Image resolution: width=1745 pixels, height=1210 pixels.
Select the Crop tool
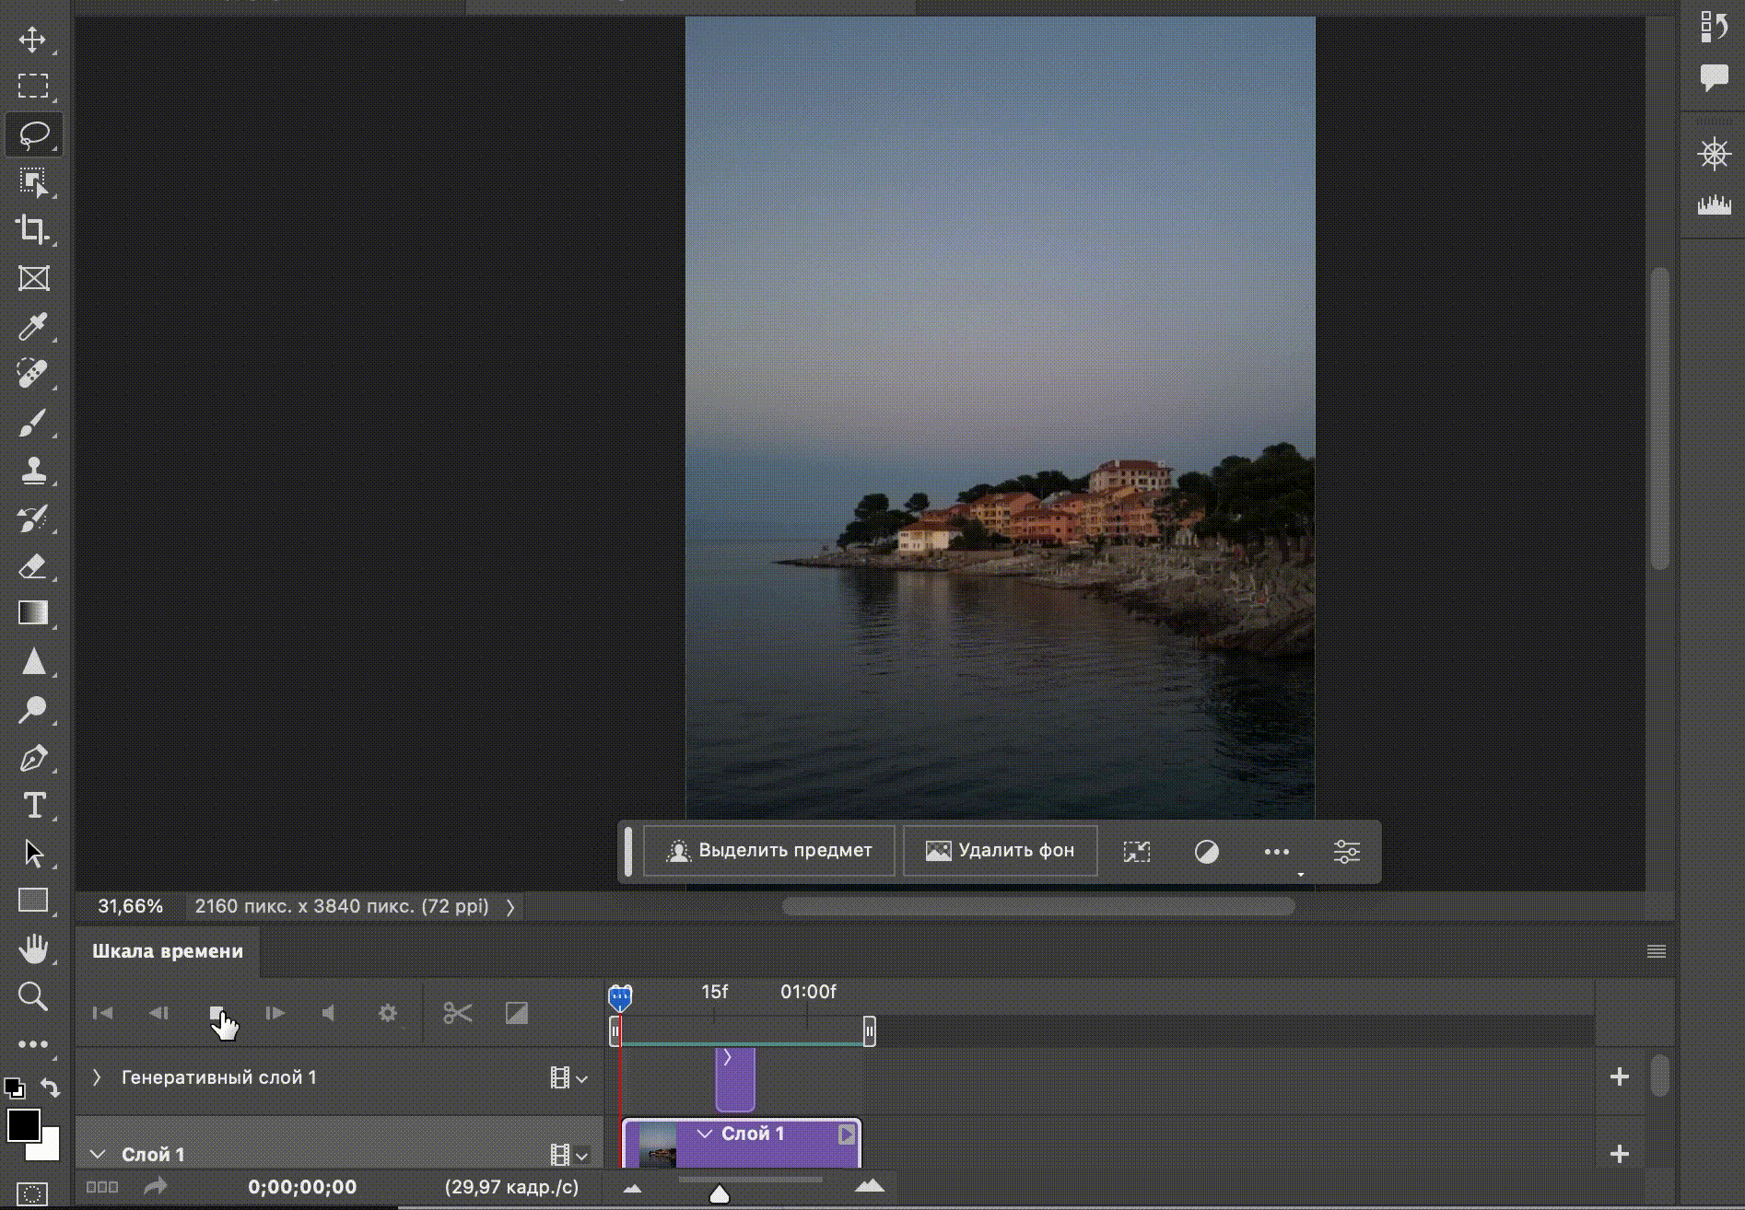tap(33, 229)
